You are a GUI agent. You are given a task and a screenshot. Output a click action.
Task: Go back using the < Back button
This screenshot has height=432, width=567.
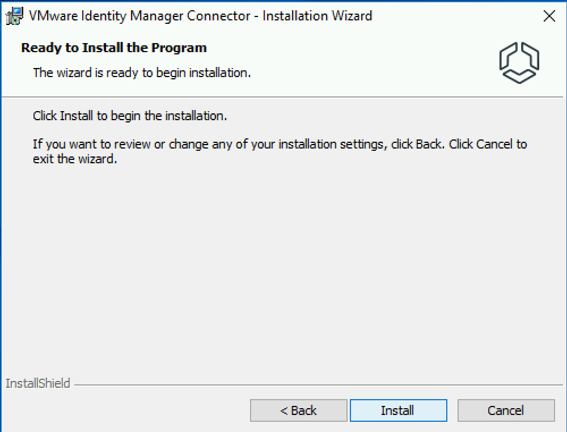pyautogui.click(x=299, y=410)
